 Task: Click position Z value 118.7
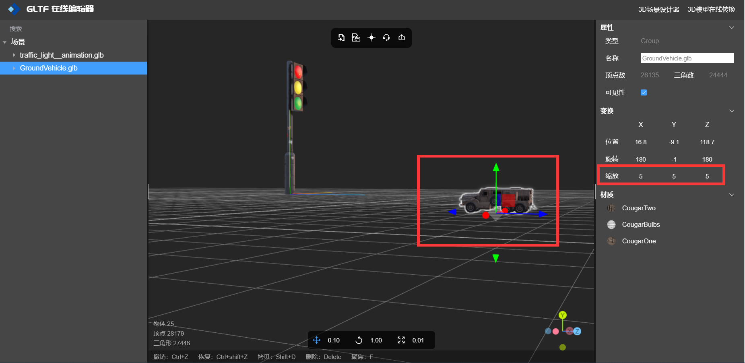707,142
